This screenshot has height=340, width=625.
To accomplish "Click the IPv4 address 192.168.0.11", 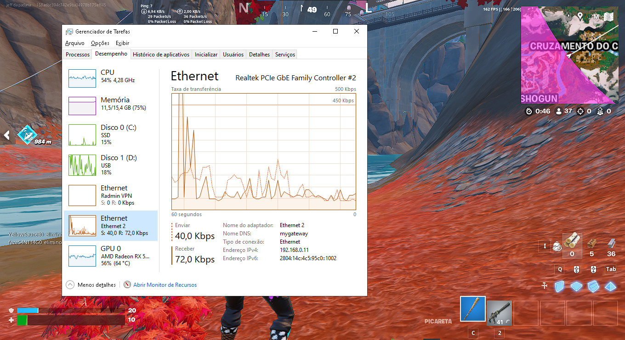I will [294, 250].
